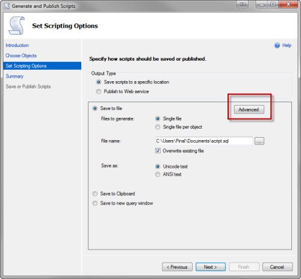This screenshot has width=301, height=279.
Task: Choose Single file radio option
Action: point(158,118)
